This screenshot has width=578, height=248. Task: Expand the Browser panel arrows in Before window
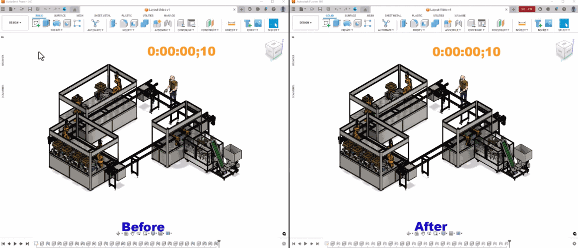pos(2,37)
